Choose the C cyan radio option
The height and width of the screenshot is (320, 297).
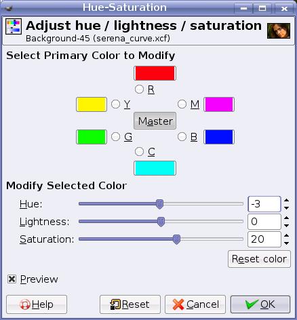[x=139, y=152]
